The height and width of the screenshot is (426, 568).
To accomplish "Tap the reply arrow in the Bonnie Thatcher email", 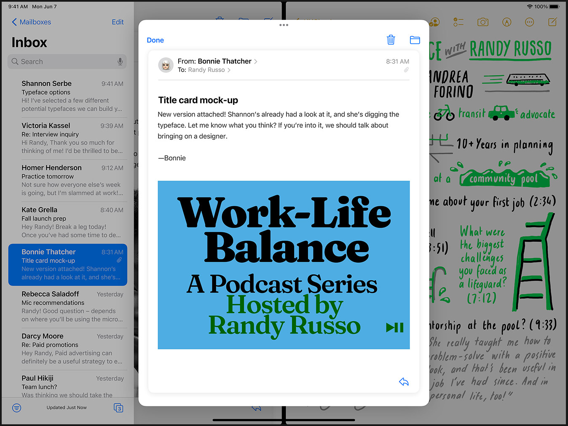I will click(x=404, y=382).
